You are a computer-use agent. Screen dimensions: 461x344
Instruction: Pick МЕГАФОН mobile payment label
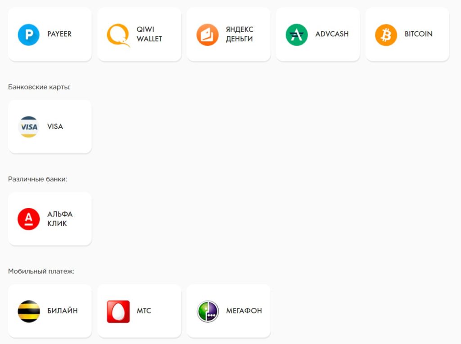point(244,311)
